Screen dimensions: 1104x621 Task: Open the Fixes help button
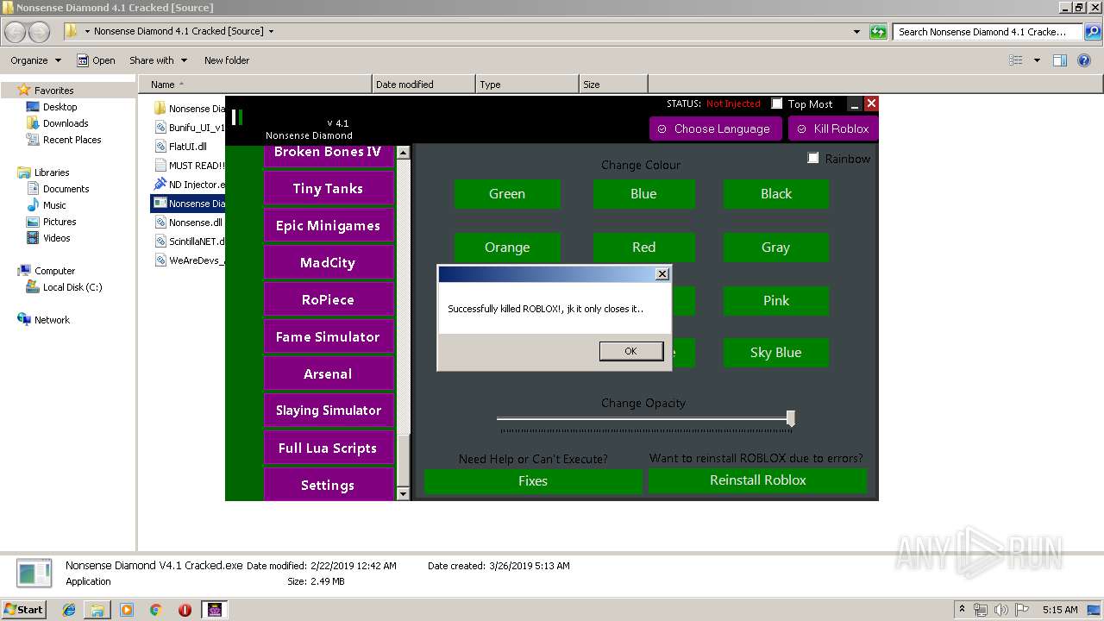533,480
